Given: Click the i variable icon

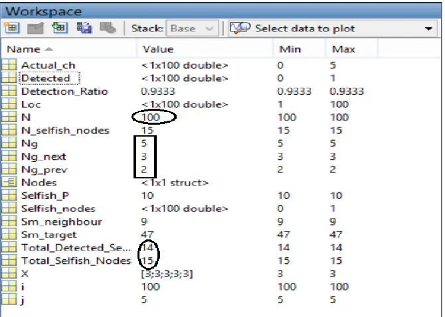Looking at the screenshot, I should pos(9,286).
